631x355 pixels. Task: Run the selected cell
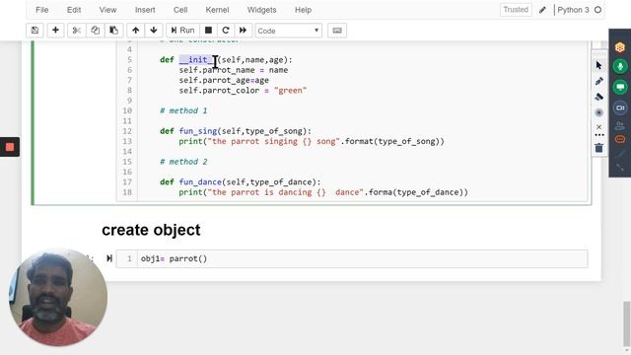tap(182, 31)
